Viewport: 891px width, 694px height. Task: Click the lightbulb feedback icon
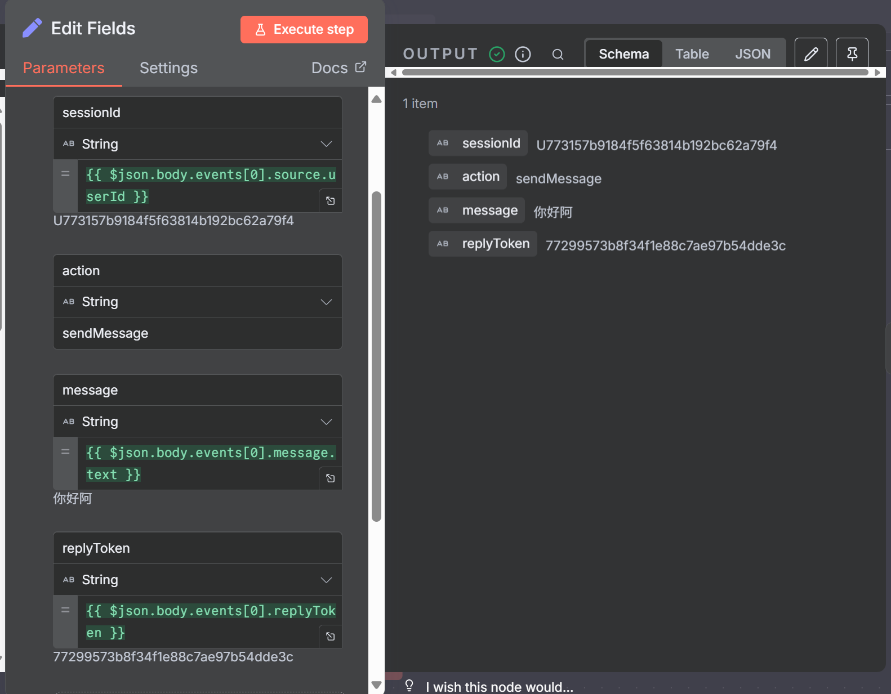point(409,686)
